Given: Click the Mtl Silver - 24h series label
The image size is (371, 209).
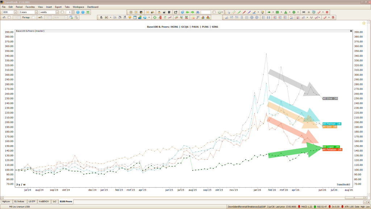Looking at the screenshot, I should tap(330, 98).
